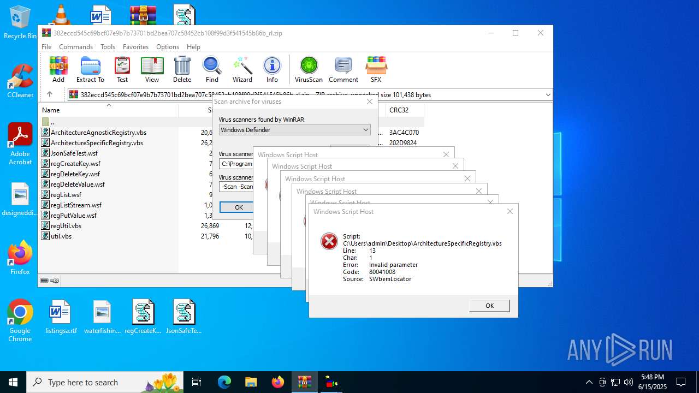Select util.vbs file row
This screenshot has height=393, width=699.
coord(61,236)
